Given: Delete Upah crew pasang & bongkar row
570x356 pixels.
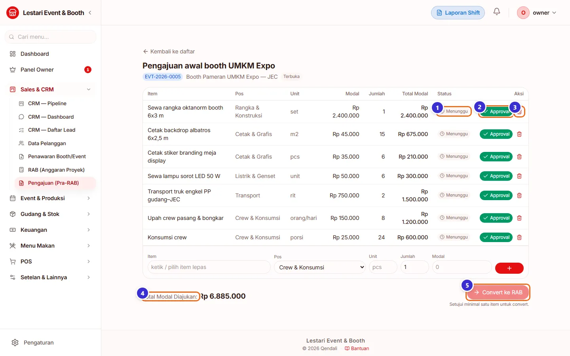Looking at the screenshot, I should pyautogui.click(x=519, y=218).
